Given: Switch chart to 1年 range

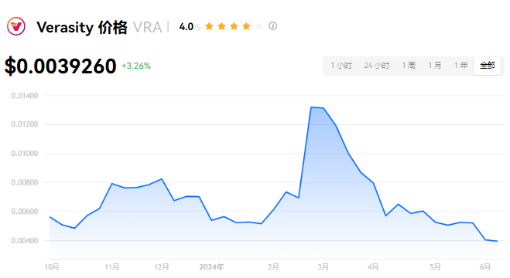Looking at the screenshot, I should click(x=460, y=66).
